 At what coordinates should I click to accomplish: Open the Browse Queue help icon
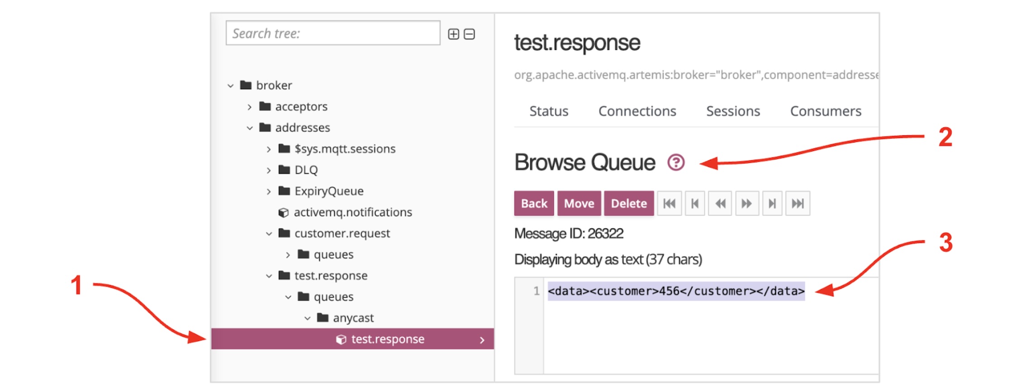pyautogui.click(x=676, y=162)
